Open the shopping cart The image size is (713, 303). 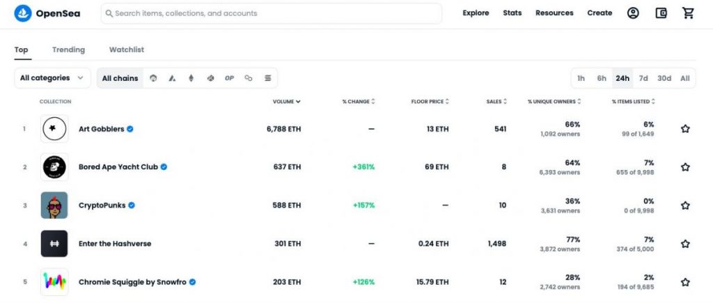pos(689,13)
